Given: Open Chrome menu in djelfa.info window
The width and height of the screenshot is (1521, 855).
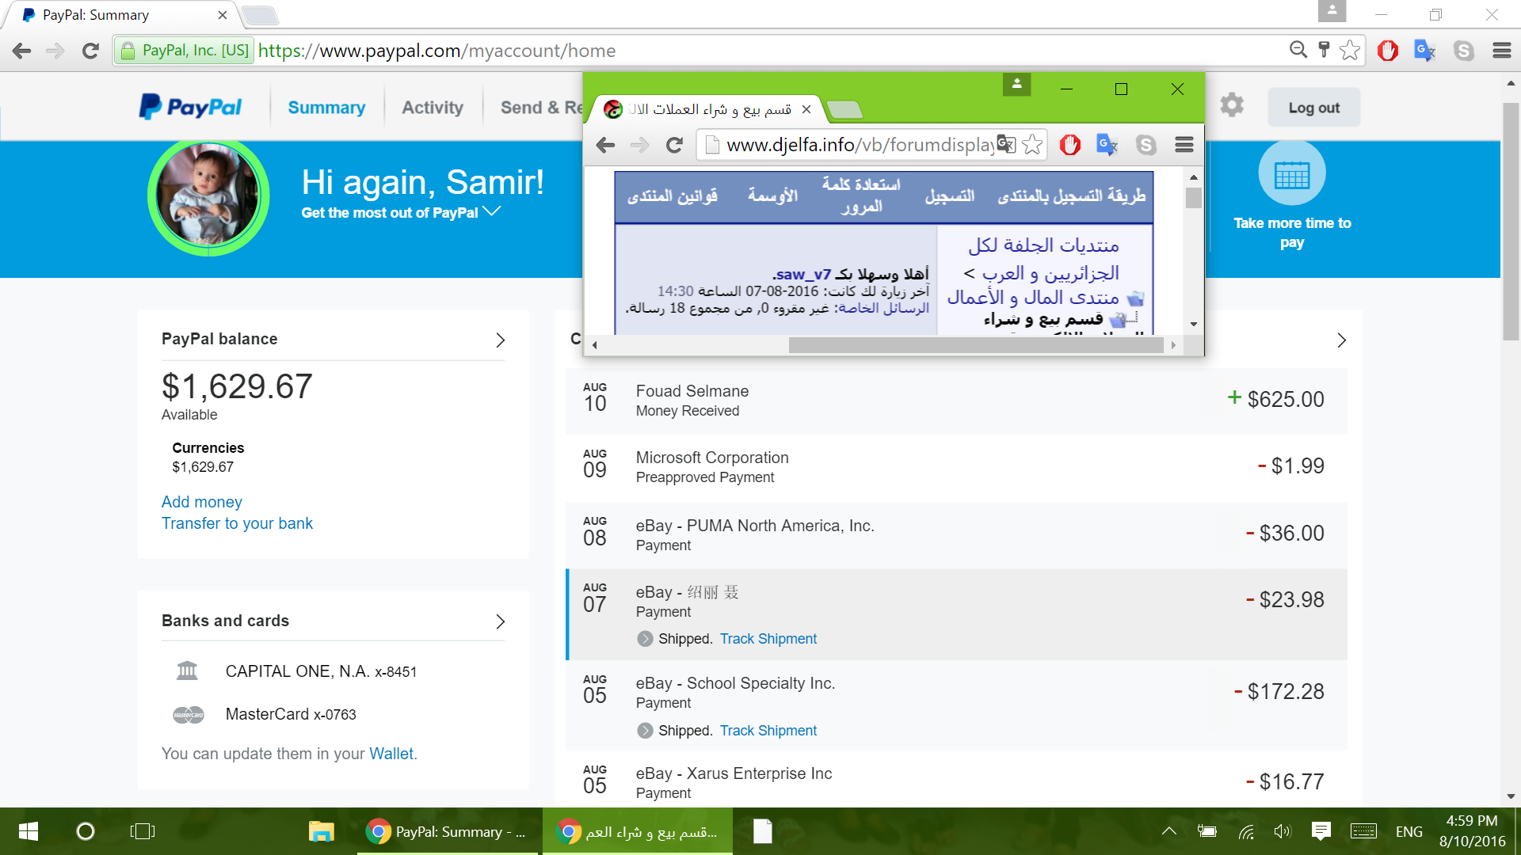Looking at the screenshot, I should [x=1184, y=144].
